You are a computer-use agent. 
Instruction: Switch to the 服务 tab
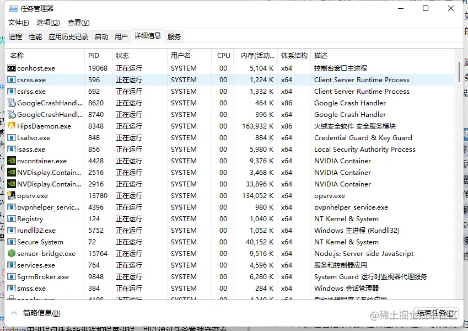[174, 37]
